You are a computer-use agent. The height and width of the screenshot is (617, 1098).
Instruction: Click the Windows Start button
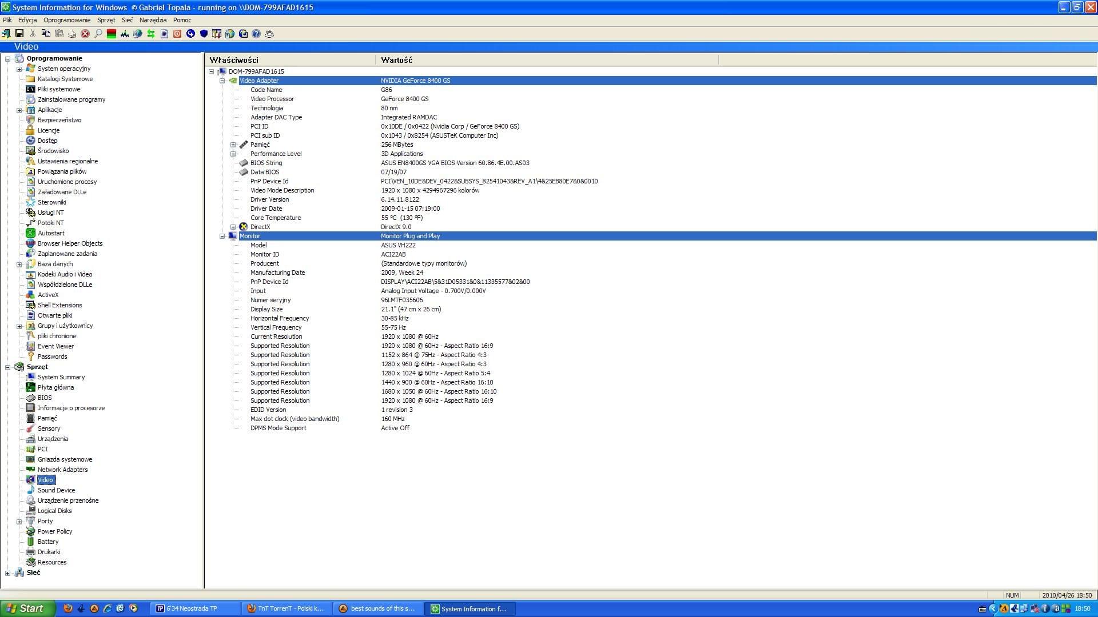(27, 608)
